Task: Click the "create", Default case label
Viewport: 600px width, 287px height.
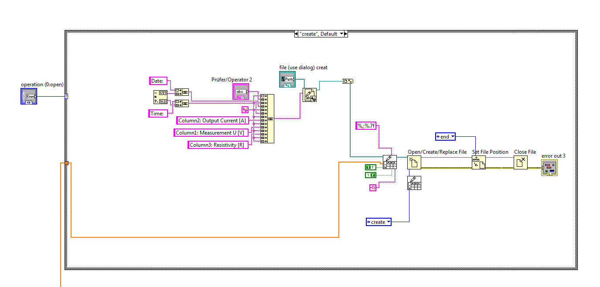Action: [318, 34]
